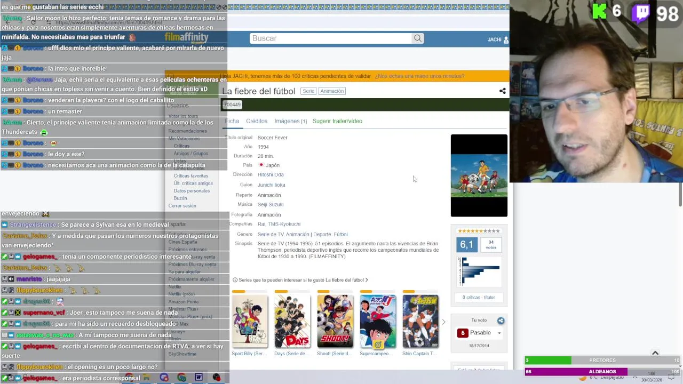The image size is (683, 384).
Task: Open writer Junichi Iioka link
Action: (x=271, y=185)
